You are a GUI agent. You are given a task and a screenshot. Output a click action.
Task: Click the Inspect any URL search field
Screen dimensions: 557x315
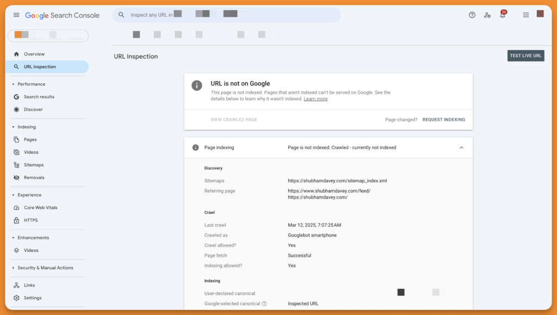tap(227, 15)
